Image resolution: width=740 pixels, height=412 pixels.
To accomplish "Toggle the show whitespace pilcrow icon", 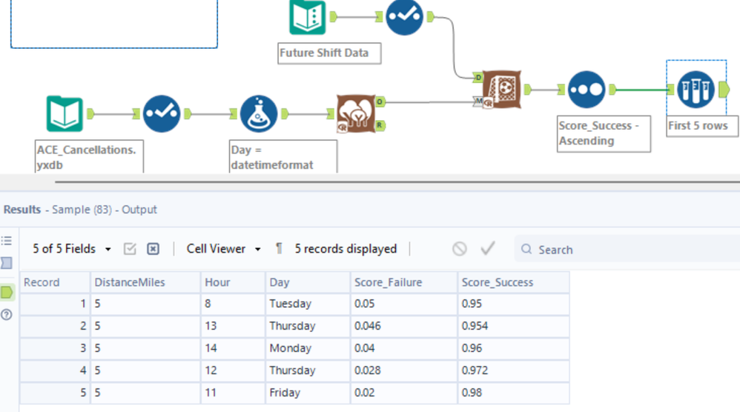I will [x=279, y=249].
